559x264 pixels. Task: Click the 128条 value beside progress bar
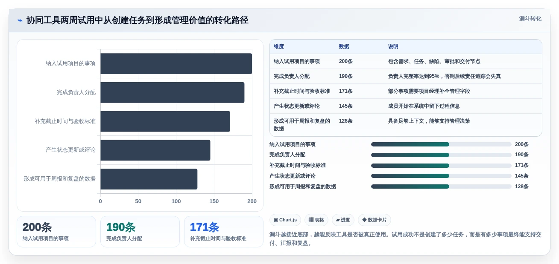pos(522,187)
